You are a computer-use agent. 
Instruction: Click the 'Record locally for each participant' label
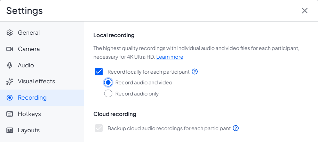click(149, 72)
